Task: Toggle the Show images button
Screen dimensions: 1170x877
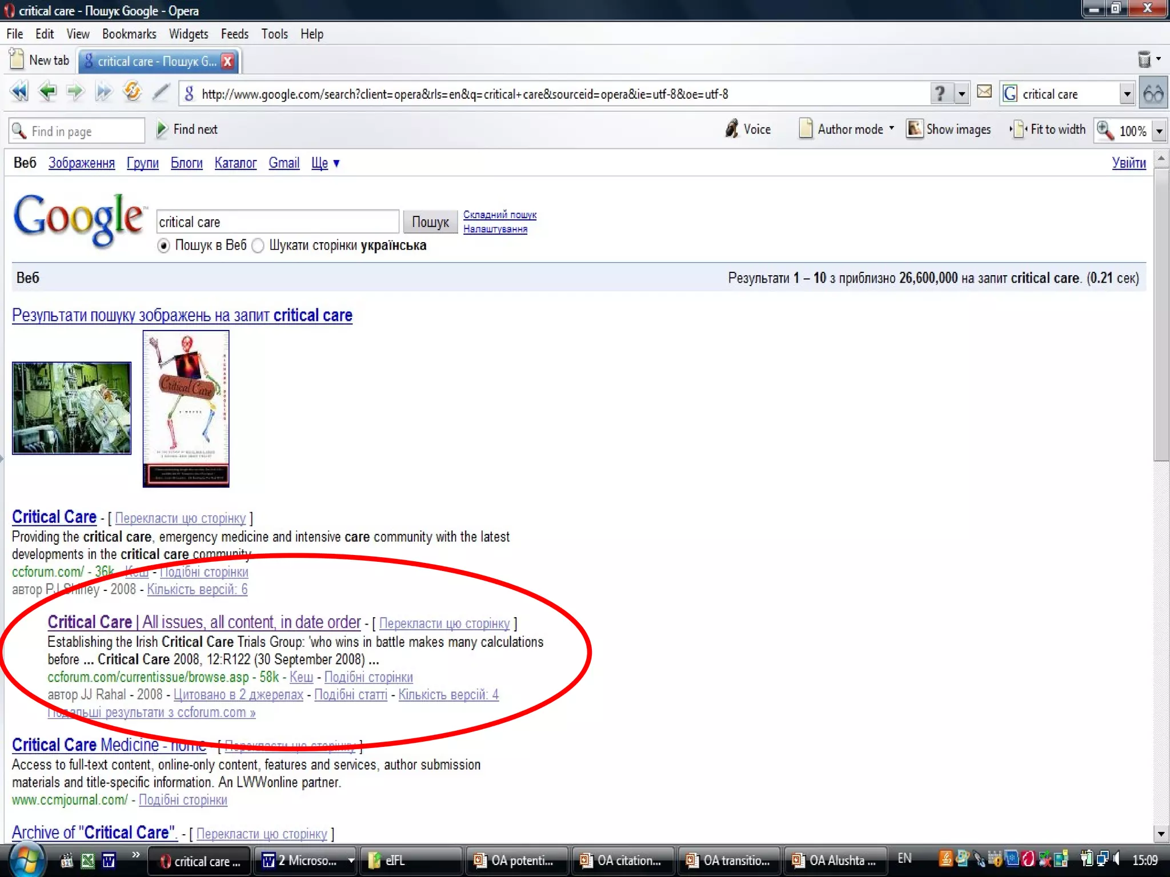Action: pos(948,130)
